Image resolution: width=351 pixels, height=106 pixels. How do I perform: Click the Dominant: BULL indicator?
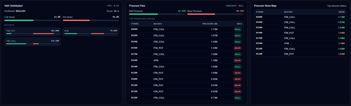[235, 6]
